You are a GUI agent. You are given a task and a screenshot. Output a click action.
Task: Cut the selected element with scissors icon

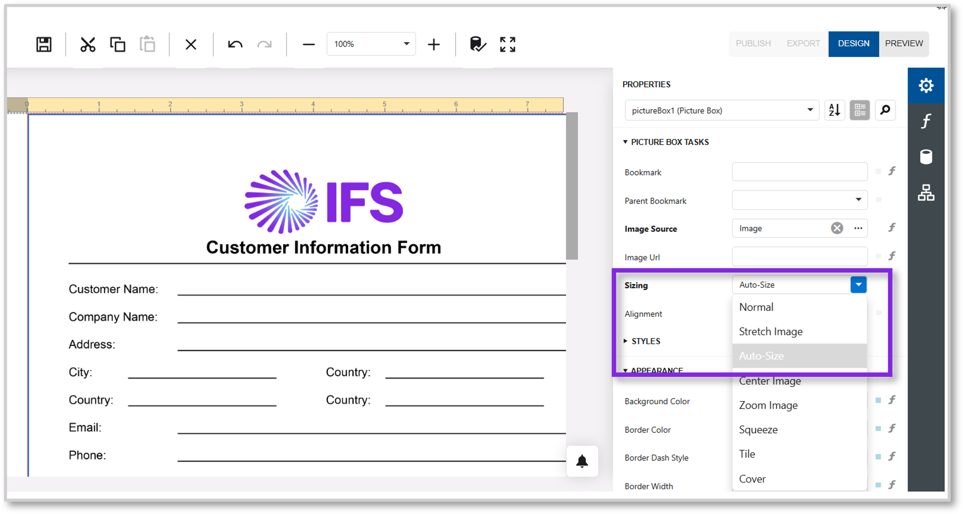tap(88, 44)
